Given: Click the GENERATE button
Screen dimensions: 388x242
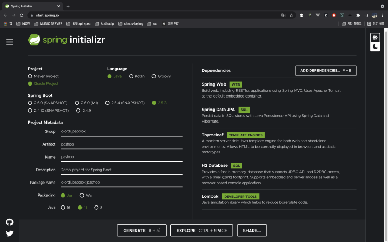Looking at the screenshot, I should coord(142,231).
